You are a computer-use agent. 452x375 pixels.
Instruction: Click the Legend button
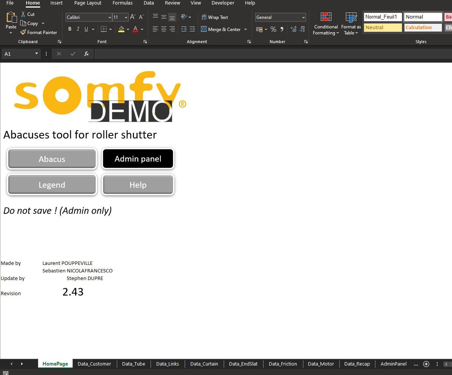pyautogui.click(x=52, y=185)
